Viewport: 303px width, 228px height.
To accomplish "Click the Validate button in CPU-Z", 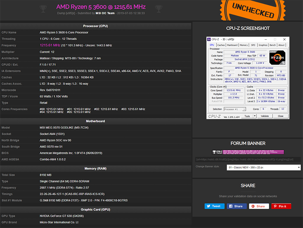I will tap(264, 116).
